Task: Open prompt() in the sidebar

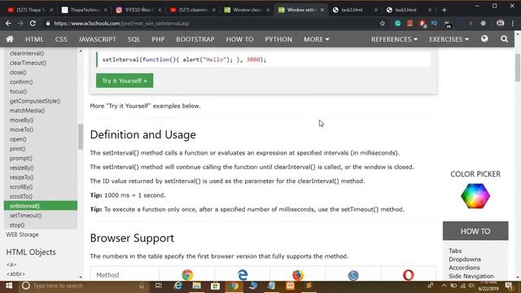Action: click(x=21, y=159)
